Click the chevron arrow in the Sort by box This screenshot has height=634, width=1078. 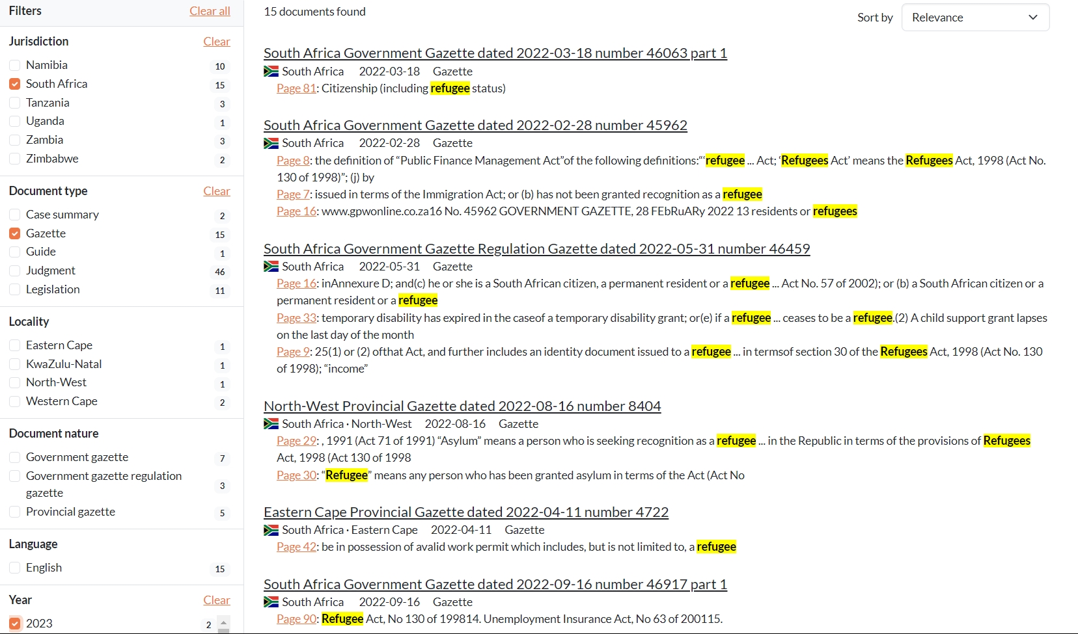click(x=1032, y=18)
